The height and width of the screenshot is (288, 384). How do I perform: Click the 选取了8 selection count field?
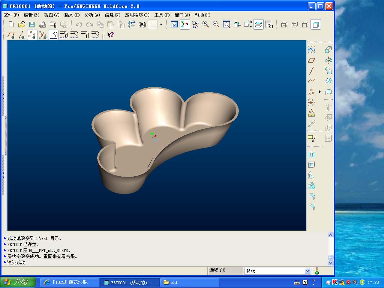pyautogui.click(x=225, y=270)
